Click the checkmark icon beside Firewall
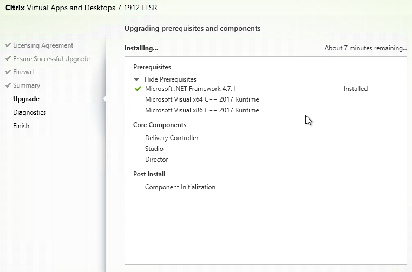The height and width of the screenshot is (272, 412). click(x=8, y=71)
